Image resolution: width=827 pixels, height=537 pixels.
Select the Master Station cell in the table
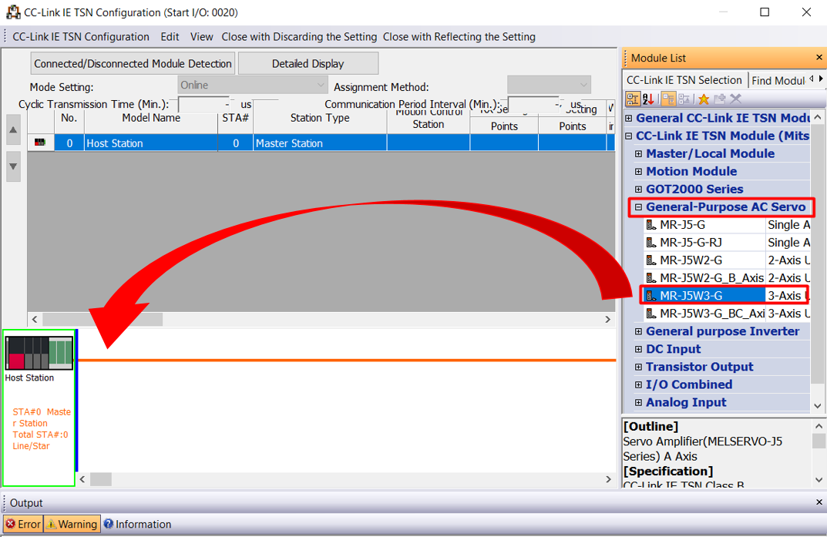(320, 143)
